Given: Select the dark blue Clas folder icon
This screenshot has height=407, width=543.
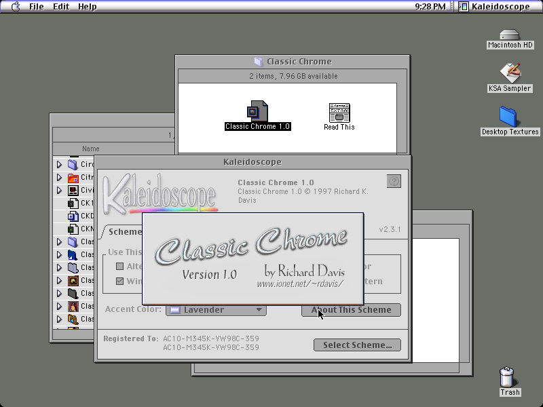Looking at the screenshot, I should (x=73, y=255).
